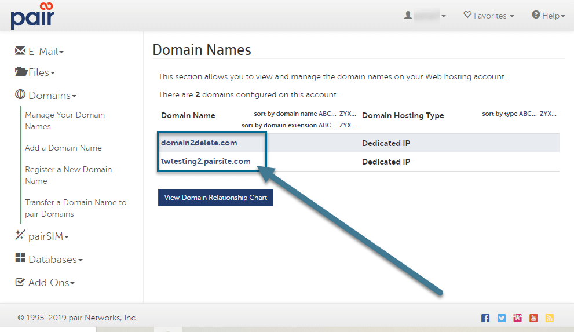Choose Register a New Domain Name
Screen dimensions: 574x332
[x=68, y=175]
